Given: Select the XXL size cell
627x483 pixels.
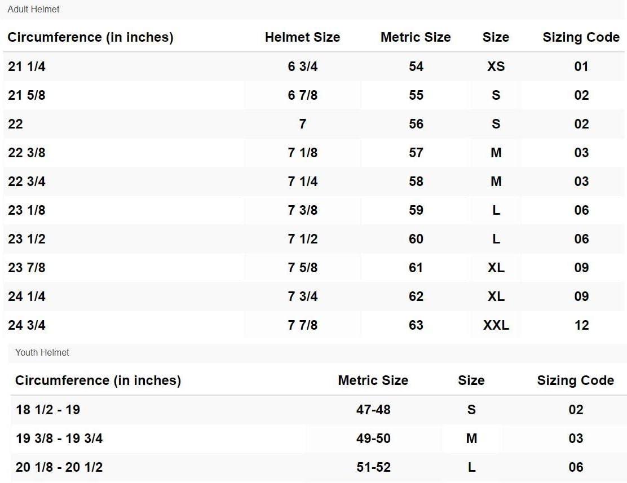Looking at the screenshot, I should [x=496, y=325].
